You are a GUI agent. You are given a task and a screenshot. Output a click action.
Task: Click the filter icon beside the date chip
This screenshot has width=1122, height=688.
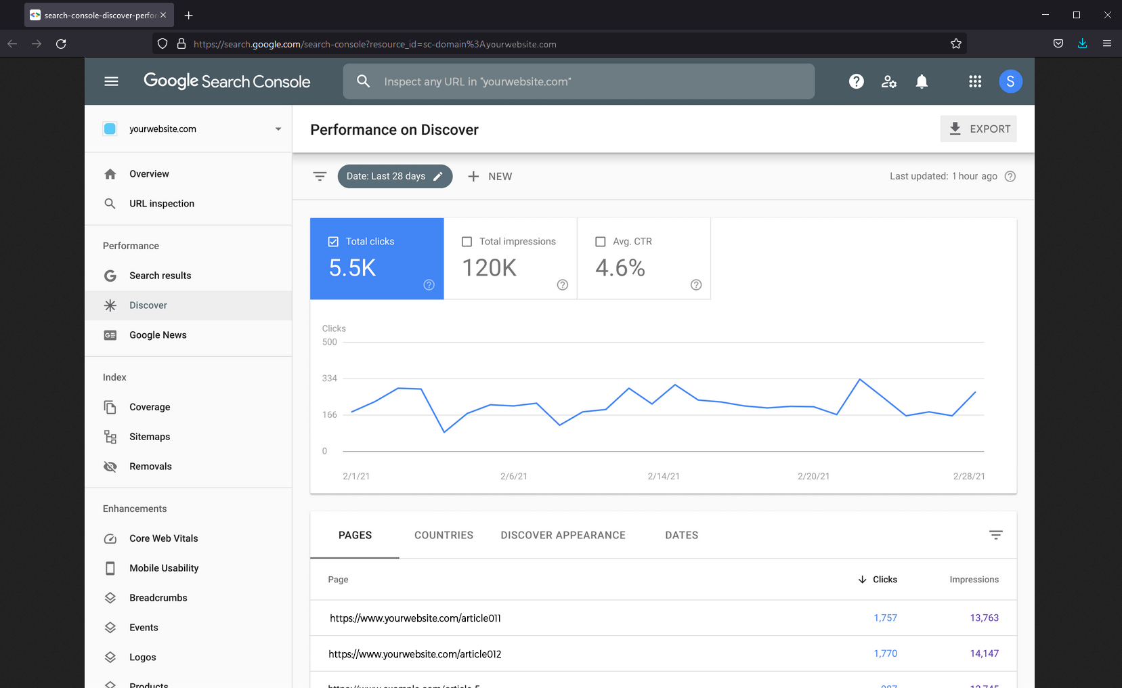(320, 176)
